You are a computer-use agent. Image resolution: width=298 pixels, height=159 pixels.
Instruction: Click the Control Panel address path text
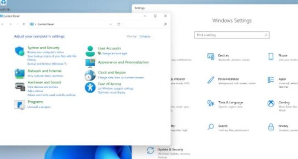(45, 24)
